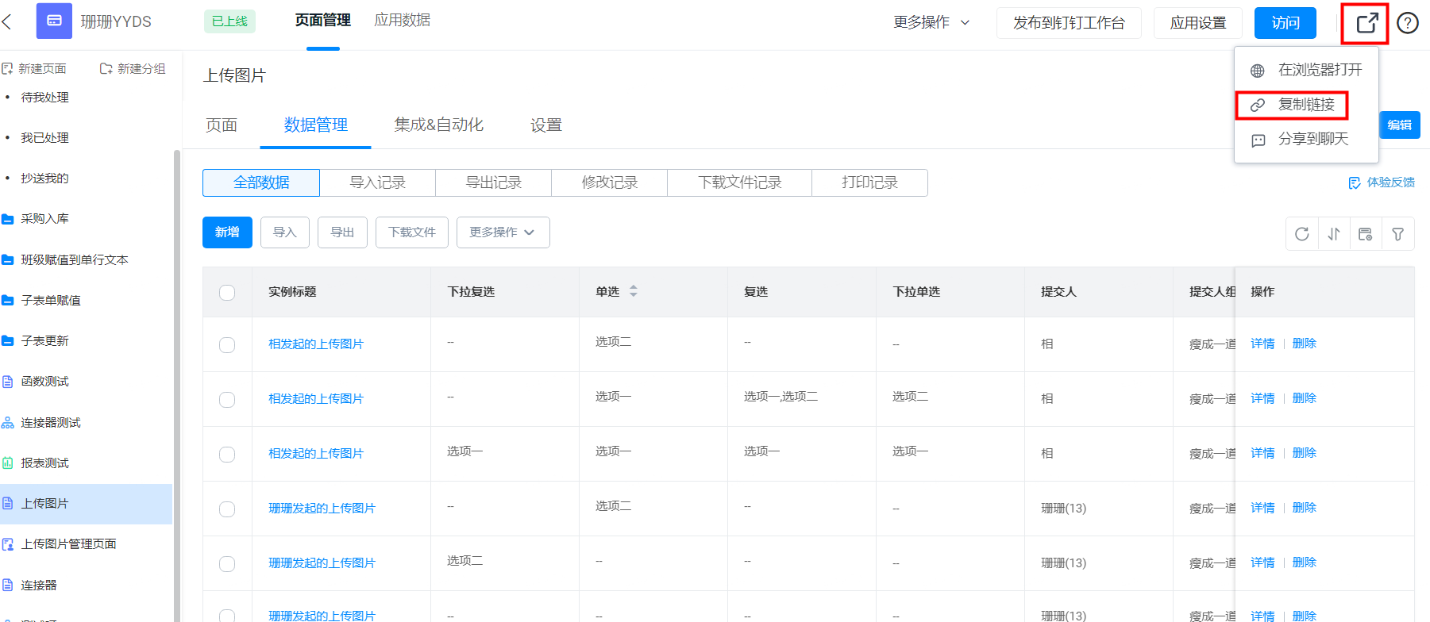Open 抄送我的 in the sidebar
Screen dimensions: 1430x622
pos(44,179)
